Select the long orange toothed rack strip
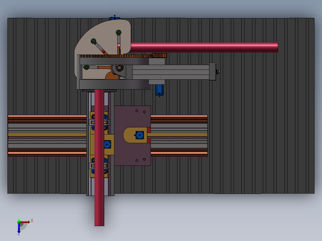Viewport: 322px width, 241px height. point(116,56)
